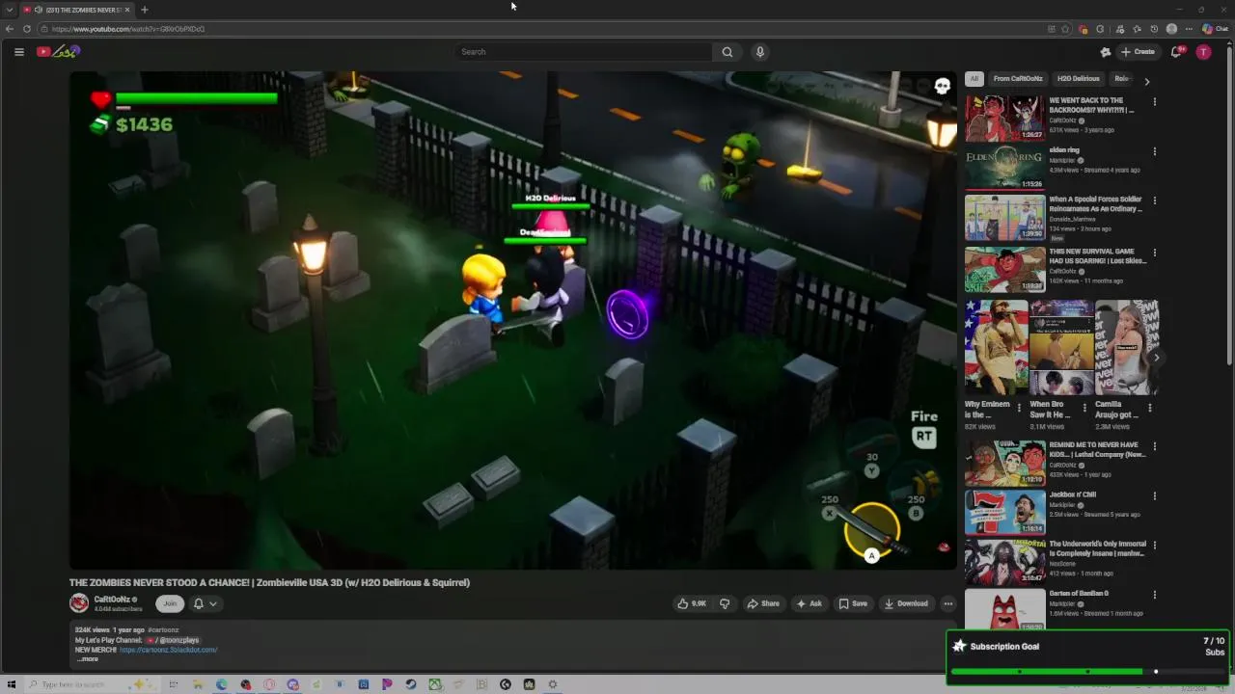This screenshot has width=1235, height=694.
Task: Join the CaRtOoNz channel membership
Action: pos(170,603)
